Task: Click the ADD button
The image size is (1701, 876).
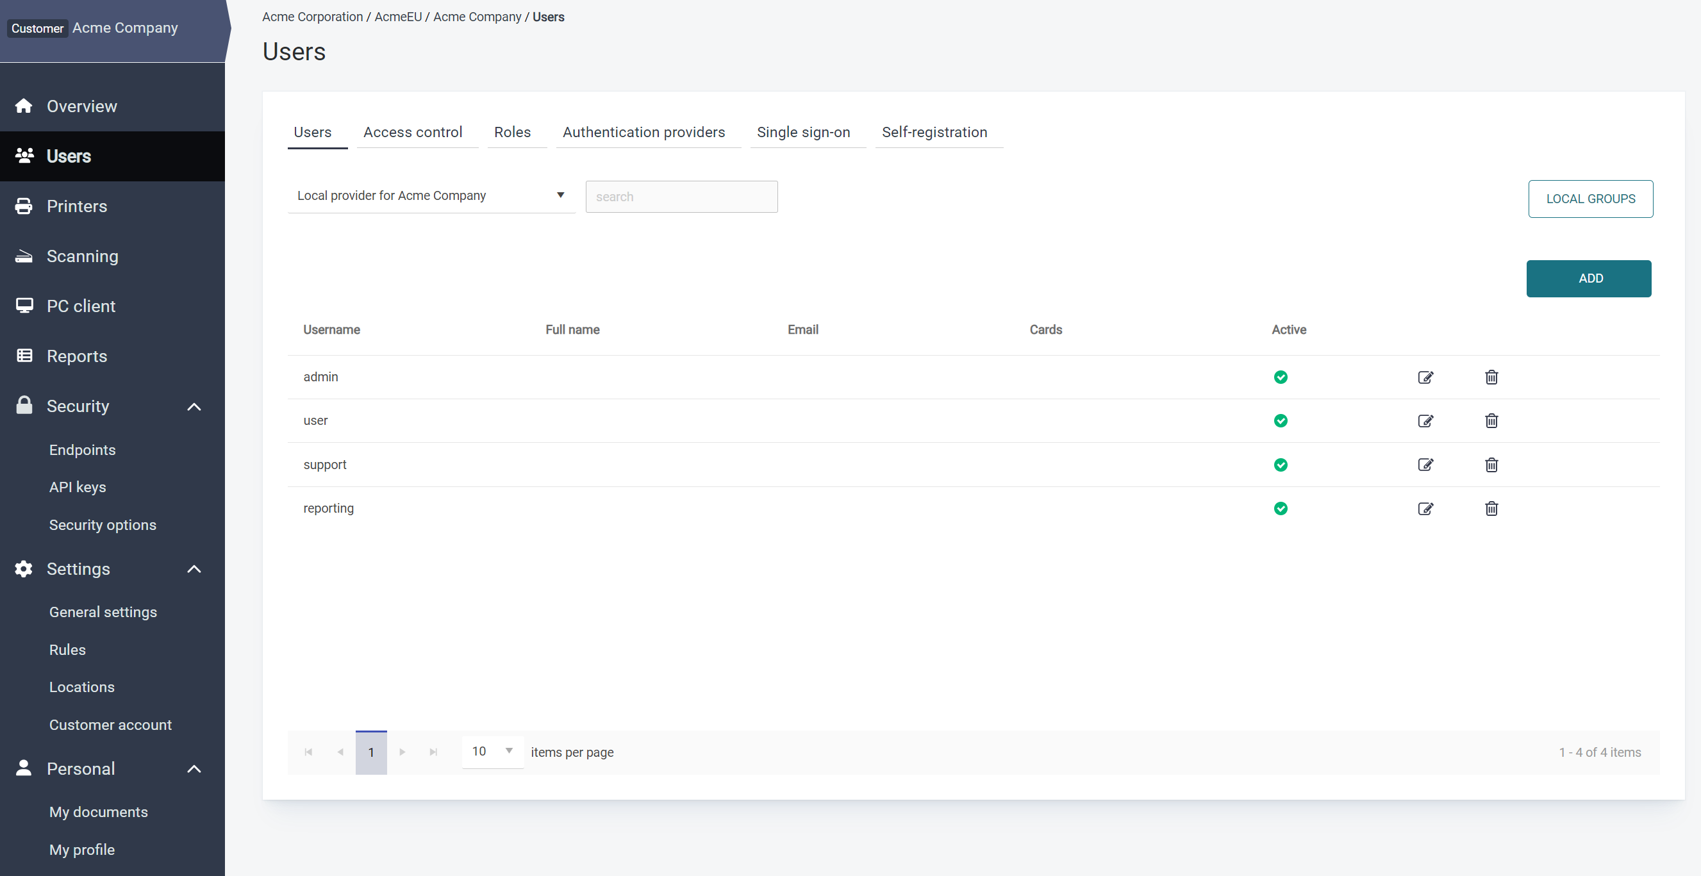Action: (1588, 278)
